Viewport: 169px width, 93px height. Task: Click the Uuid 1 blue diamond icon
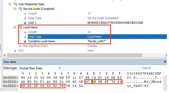click(25, 23)
